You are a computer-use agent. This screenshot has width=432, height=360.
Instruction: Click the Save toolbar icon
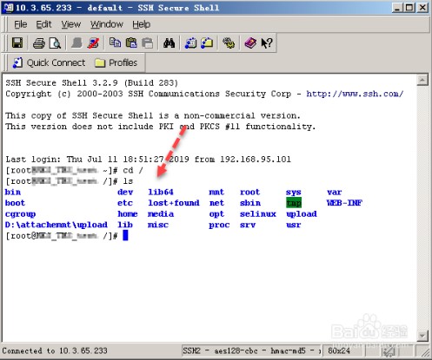coord(17,43)
